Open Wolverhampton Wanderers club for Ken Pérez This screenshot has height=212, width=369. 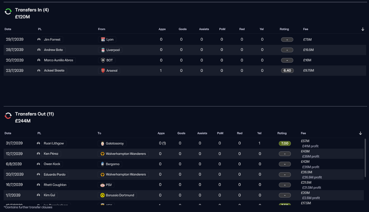coord(123,154)
